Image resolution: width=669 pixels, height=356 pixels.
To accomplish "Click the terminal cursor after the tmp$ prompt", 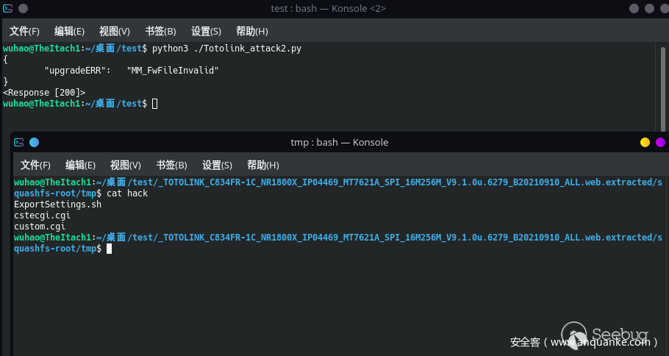I will (109, 249).
